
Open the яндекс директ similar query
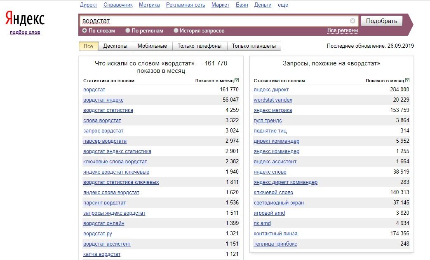[x=271, y=90]
